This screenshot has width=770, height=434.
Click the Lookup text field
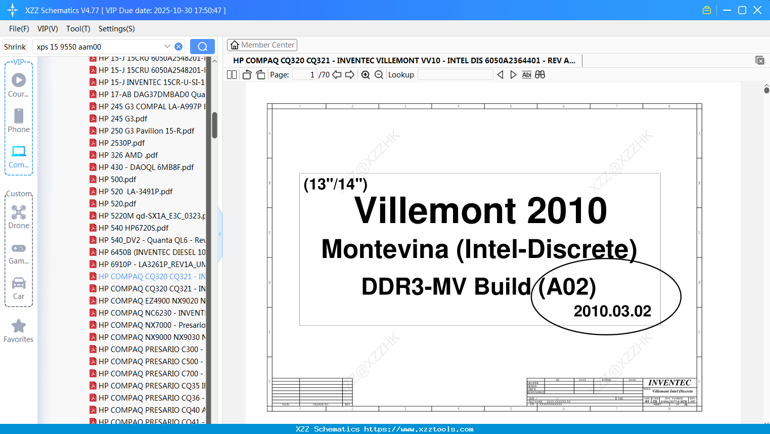point(455,75)
